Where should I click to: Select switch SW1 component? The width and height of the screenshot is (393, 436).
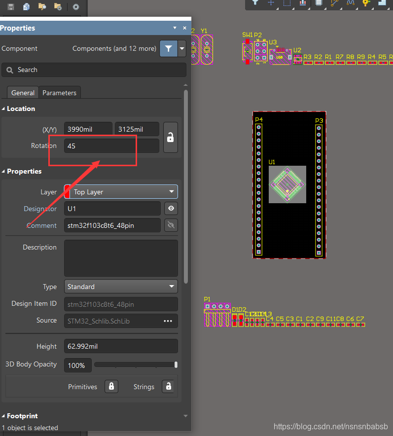click(x=248, y=52)
